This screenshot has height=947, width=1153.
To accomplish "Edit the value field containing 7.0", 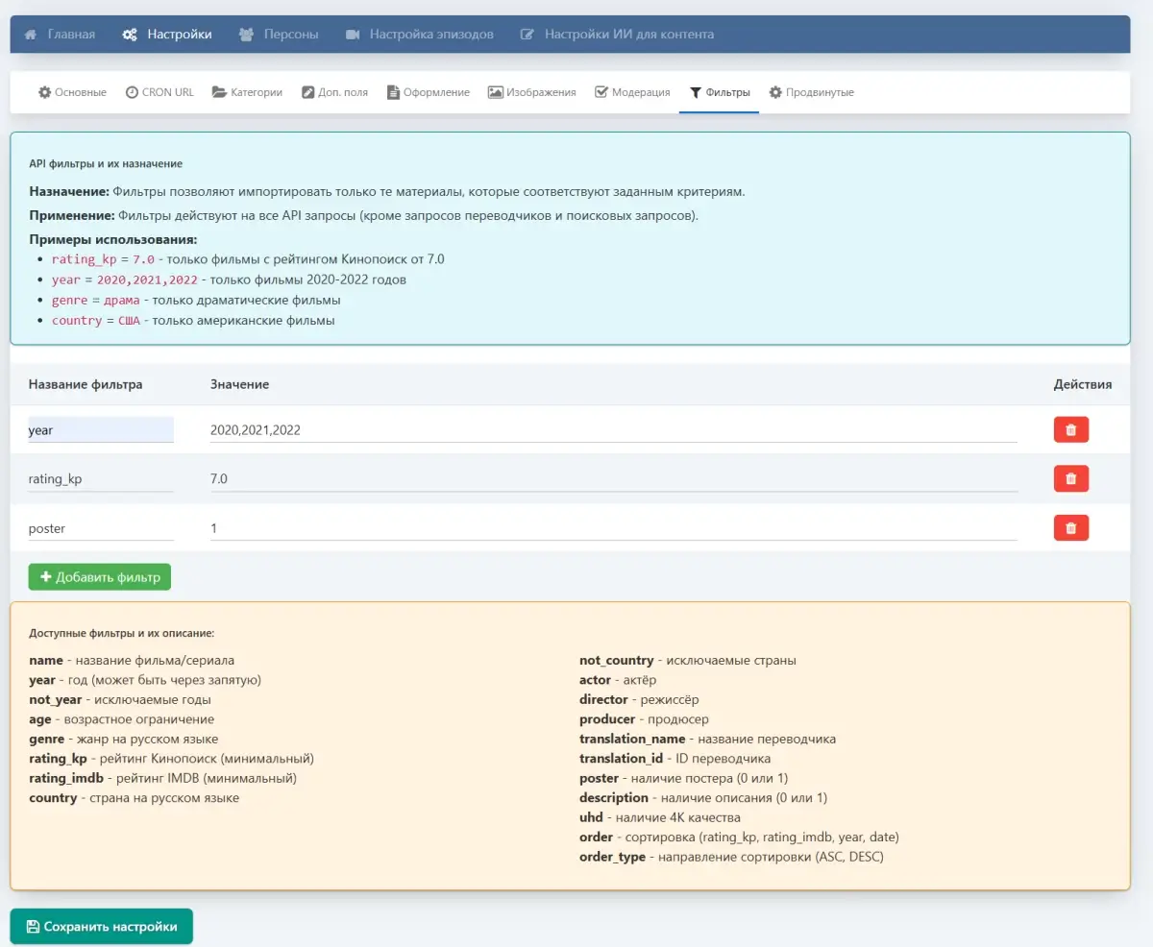I will pyautogui.click(x=613, y=479).
